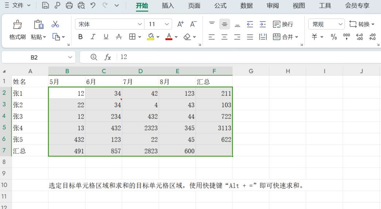Open font color dropdown arrow
This screenshot has height=209, width=381.
click(176, 37)
